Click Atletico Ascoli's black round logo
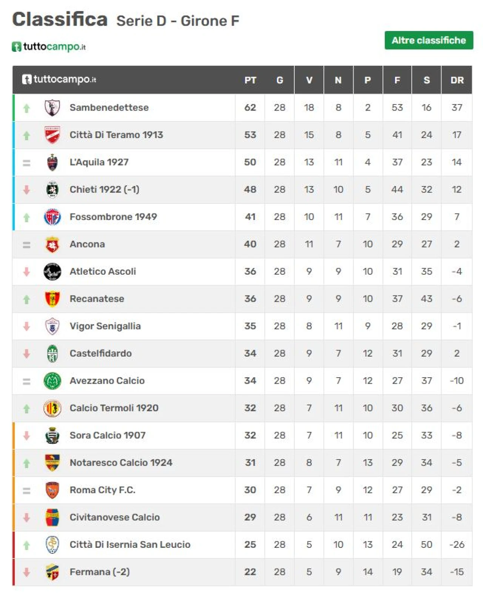Image resolution: width=483 pixels, height=598 pixels. click(x=52, y=272)
